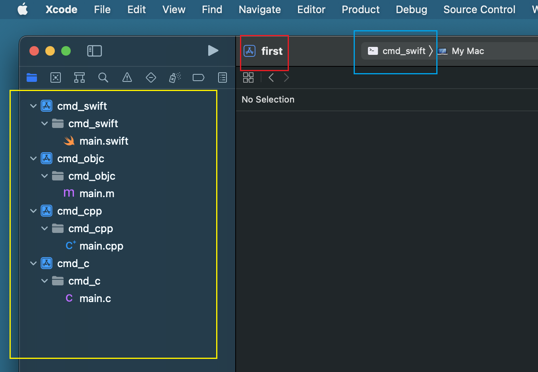The width and height of the screenshot is (538, 372).
Task: Open the Apple menu
Action: (23, 9)
